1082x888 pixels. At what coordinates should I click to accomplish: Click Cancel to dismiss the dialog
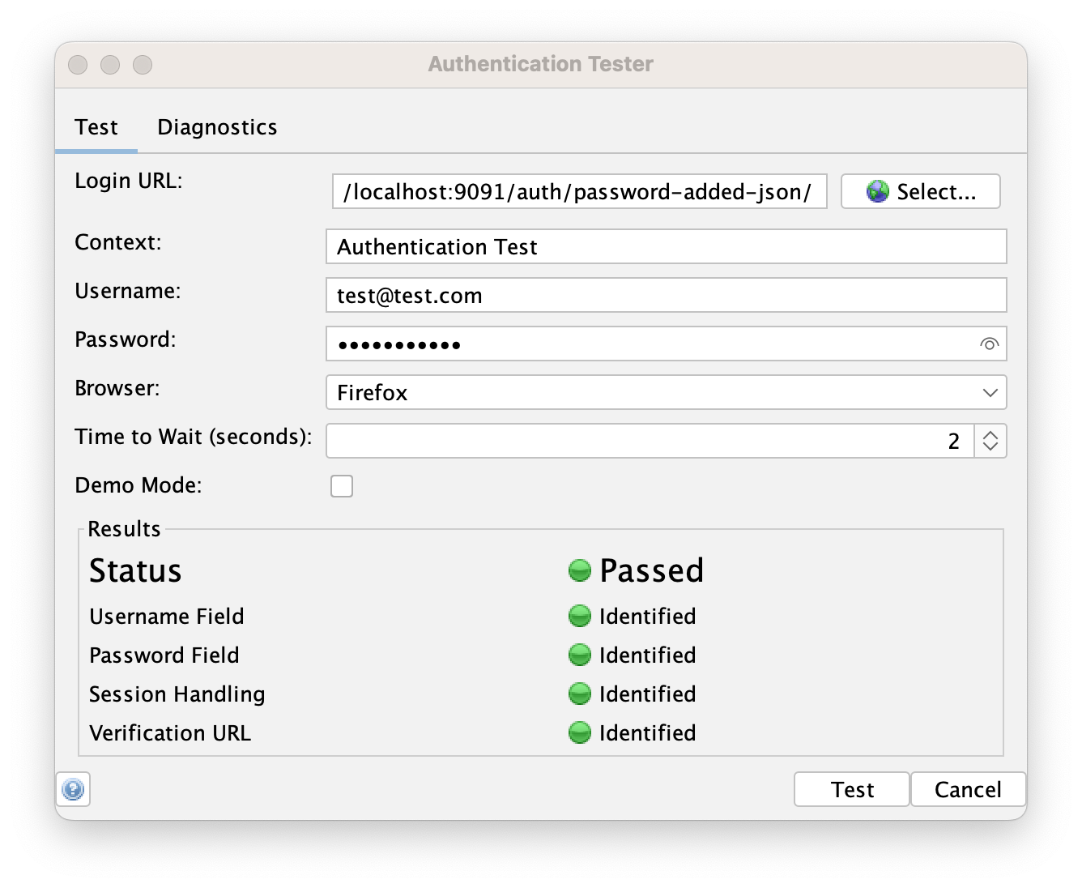coord(968,789)
